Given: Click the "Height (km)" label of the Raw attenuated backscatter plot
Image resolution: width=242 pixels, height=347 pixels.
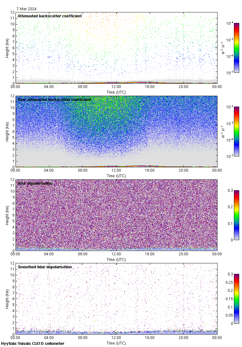Looking at the screenshot, I should tap(7, 132).
